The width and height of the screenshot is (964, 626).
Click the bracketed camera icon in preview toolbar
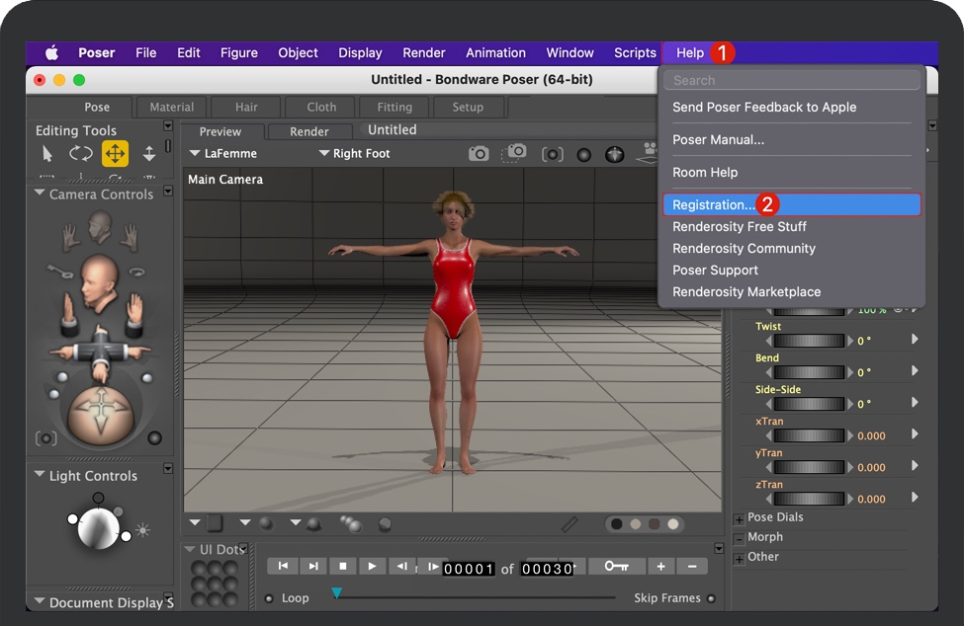(x=552, y=154)
